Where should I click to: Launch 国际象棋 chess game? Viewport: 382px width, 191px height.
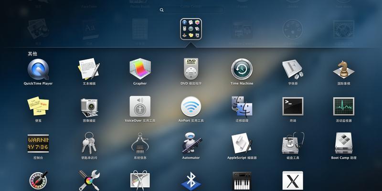coord(344,69)
